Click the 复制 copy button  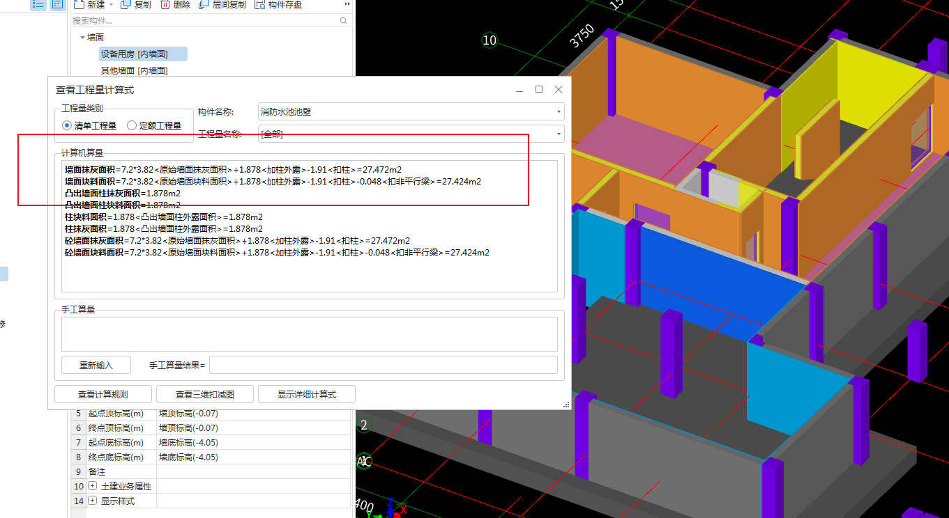click(x=136, y=4)
